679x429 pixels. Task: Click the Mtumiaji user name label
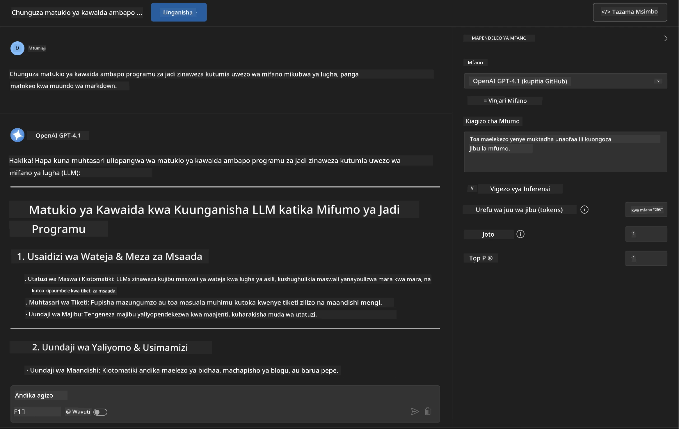click(37, 48)
